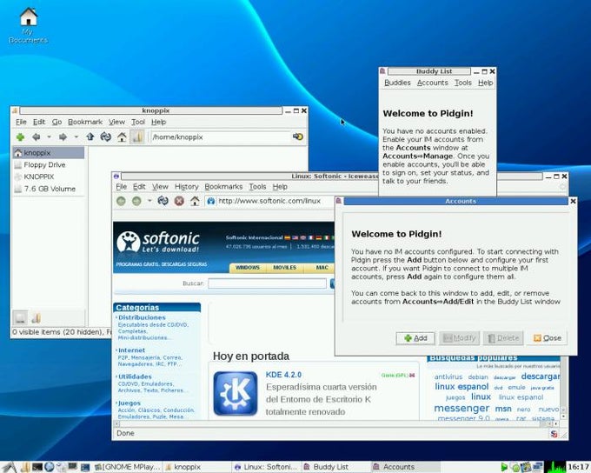
Task: Click Iceweasel forward button
Action: pyautogui.click(x=136, y=201)
